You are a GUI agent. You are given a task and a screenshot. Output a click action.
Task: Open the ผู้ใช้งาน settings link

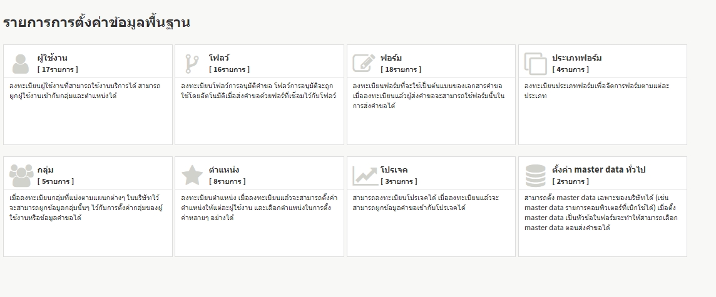tap(53, 58)
